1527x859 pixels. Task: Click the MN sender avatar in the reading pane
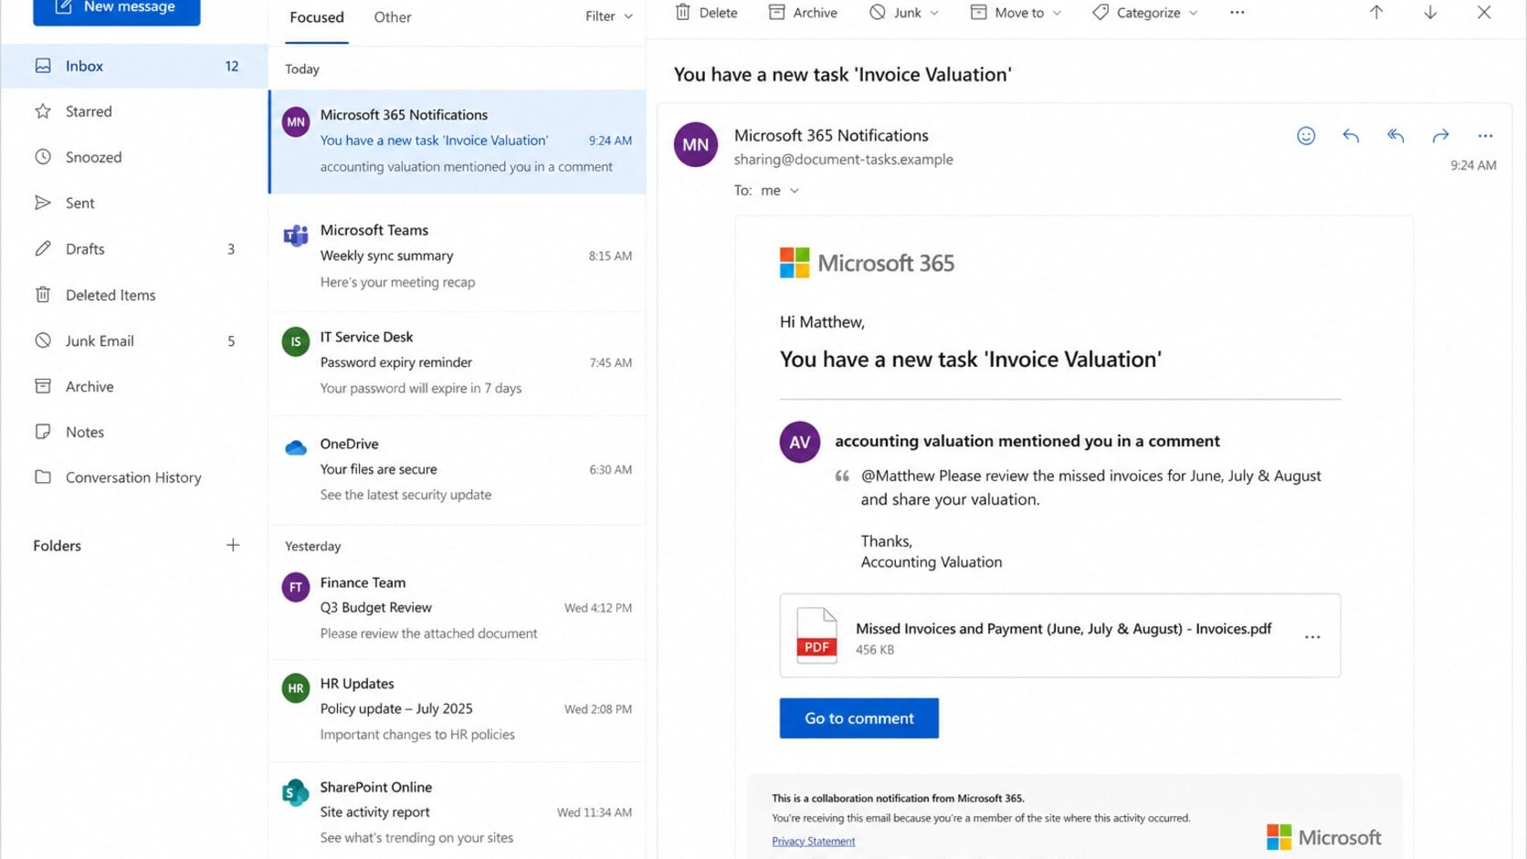(x=695, y=144)
